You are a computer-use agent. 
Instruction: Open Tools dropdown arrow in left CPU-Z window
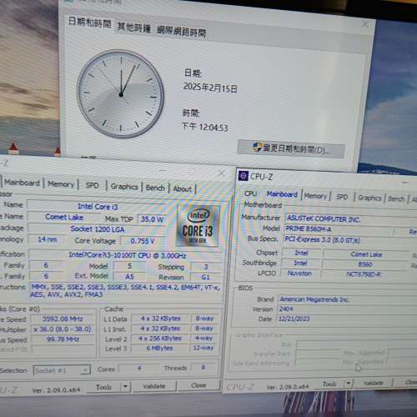(x=125, y=386)
